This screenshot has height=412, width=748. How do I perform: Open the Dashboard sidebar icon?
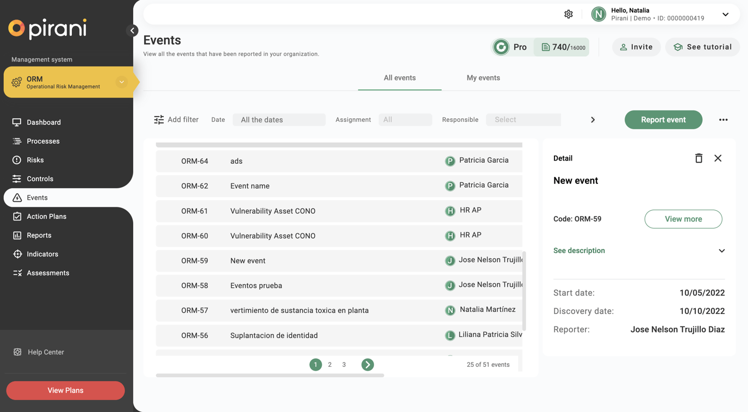[x=17, y=122]
